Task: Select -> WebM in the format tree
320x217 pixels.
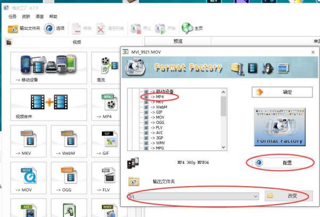Action: [x=159, y=107]
